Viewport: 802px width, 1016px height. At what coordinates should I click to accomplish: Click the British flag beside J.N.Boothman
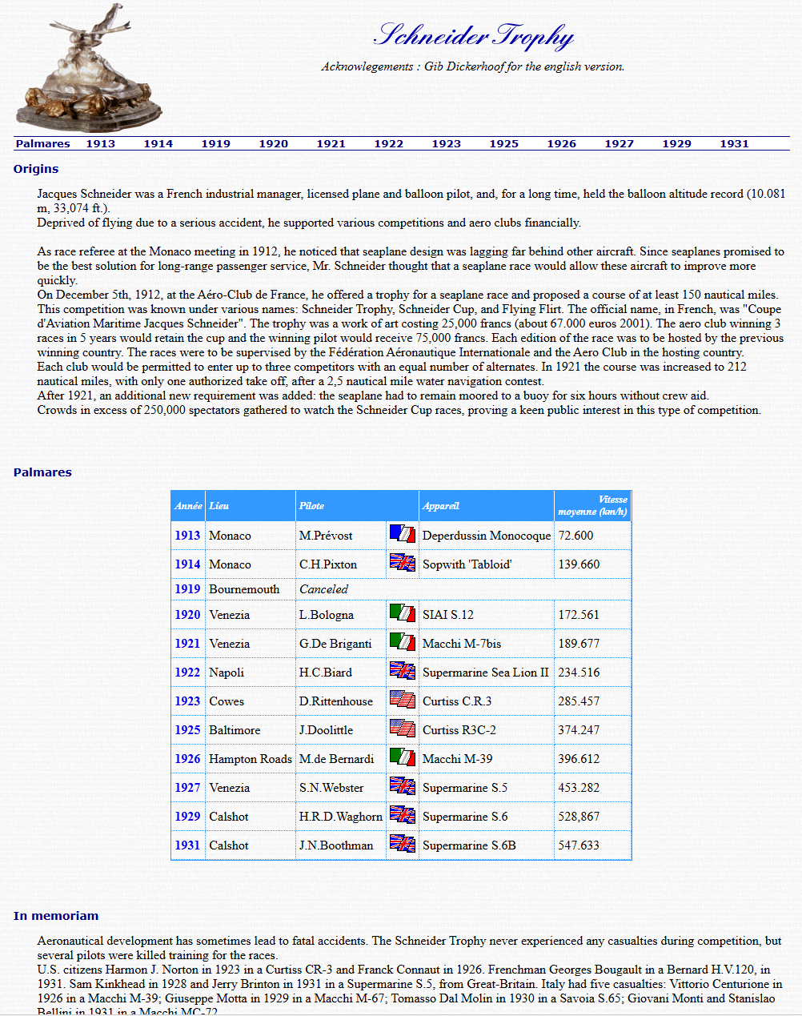(403, 843)
